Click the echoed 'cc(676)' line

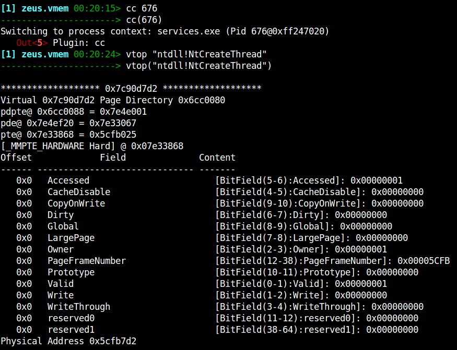pyautogui.click(x=144, y=20)
